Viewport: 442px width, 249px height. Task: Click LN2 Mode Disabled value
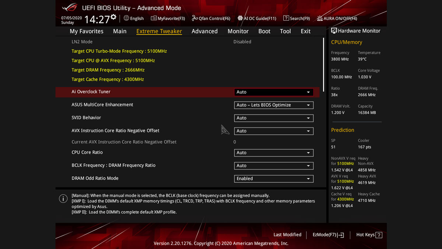coord(242,42)
